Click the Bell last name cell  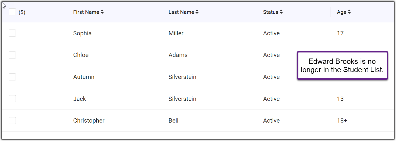[173, 121]
